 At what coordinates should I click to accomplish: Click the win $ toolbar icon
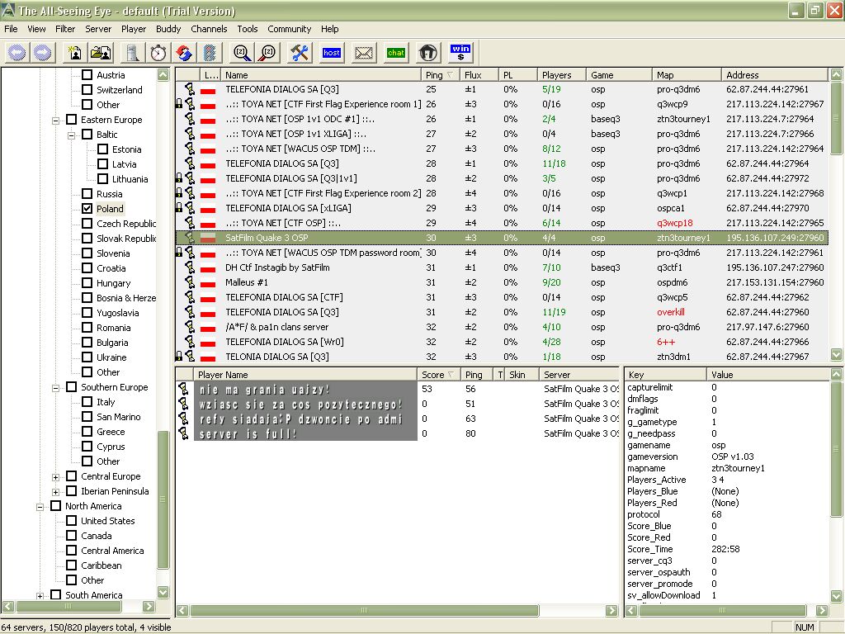460,53
